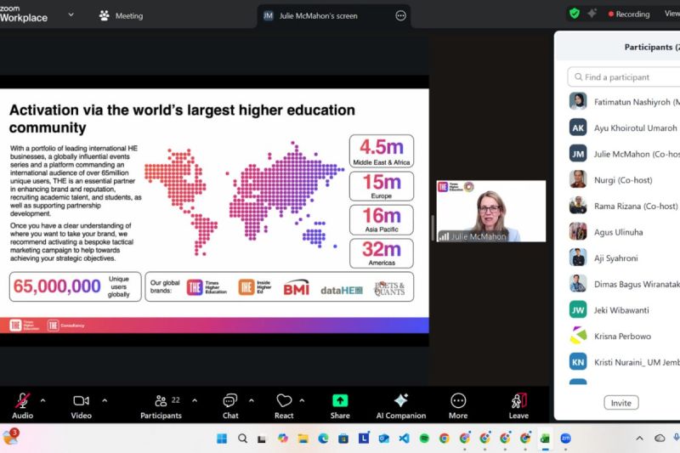Click the green Share screen icon
The image size is (680, 453).
click(340, 400)
